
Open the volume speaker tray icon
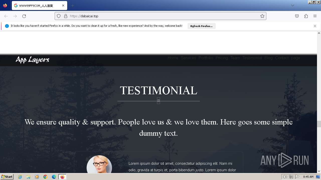285,177
